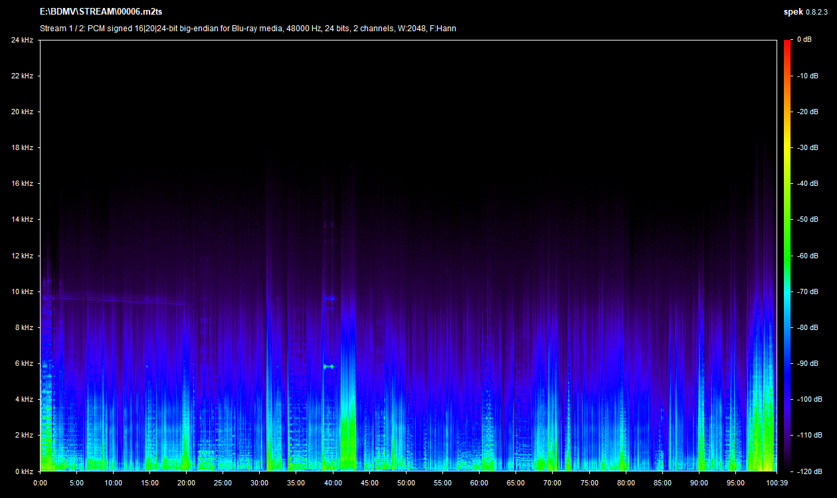Click the 16 kHz frequency axis label
The image size is (837, 498).
(22, 183)
